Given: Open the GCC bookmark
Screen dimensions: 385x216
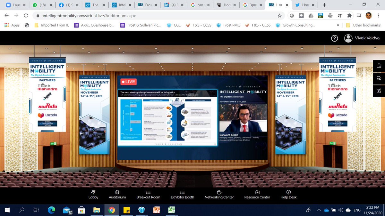Looking at the screenshot, I should tap(174, 25).
